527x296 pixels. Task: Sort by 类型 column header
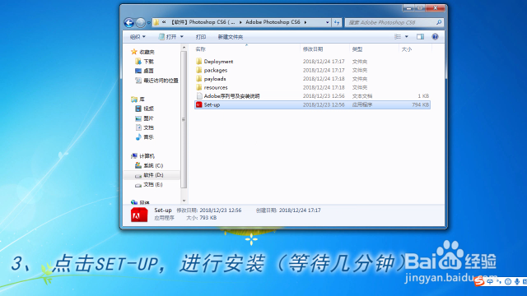pos(357,49)
